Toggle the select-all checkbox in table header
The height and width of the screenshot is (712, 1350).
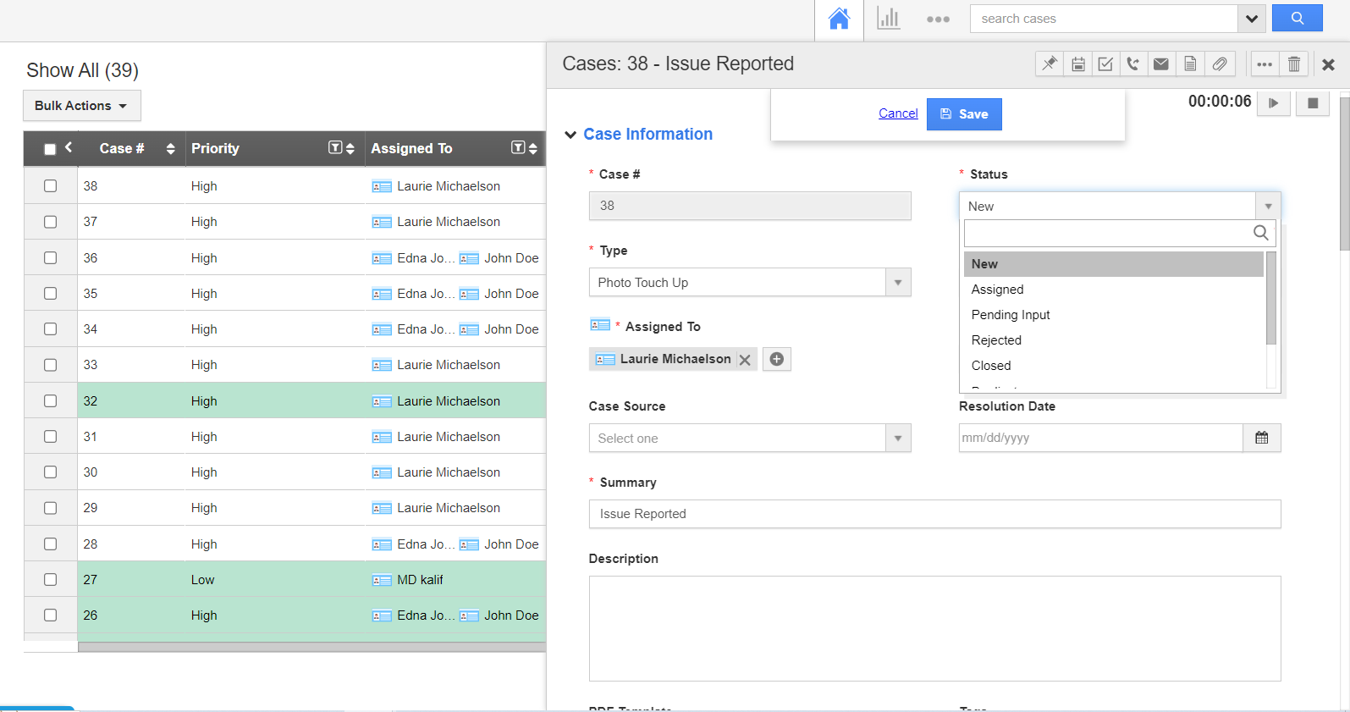pos(50,149)
